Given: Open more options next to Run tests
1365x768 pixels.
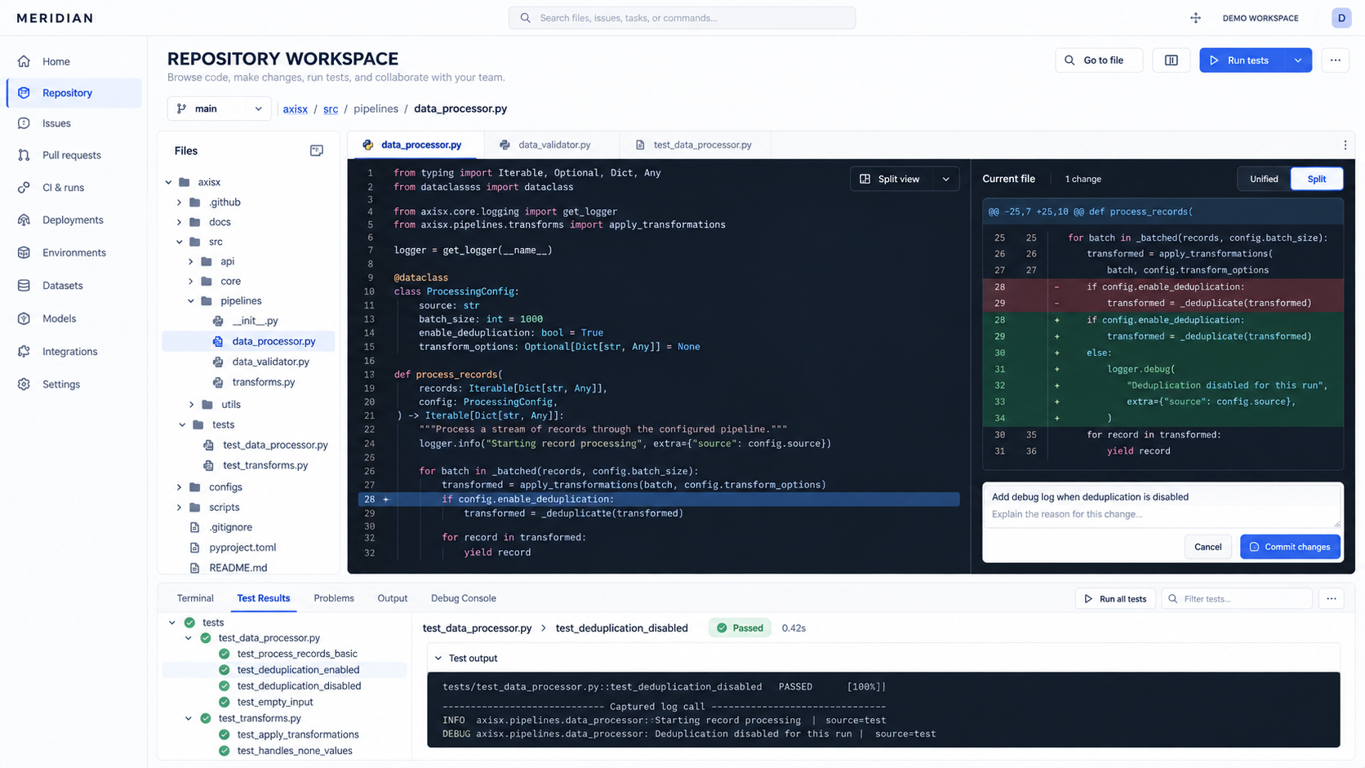Looking at the screenshot, I should click(x=1335, y=60).
